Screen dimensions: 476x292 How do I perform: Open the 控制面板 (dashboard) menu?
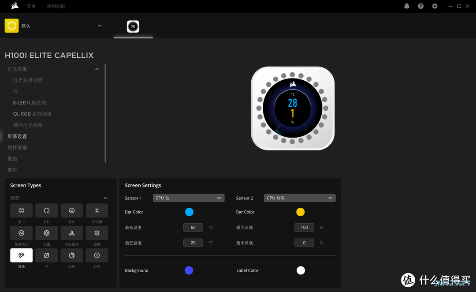tap(56, 6)
